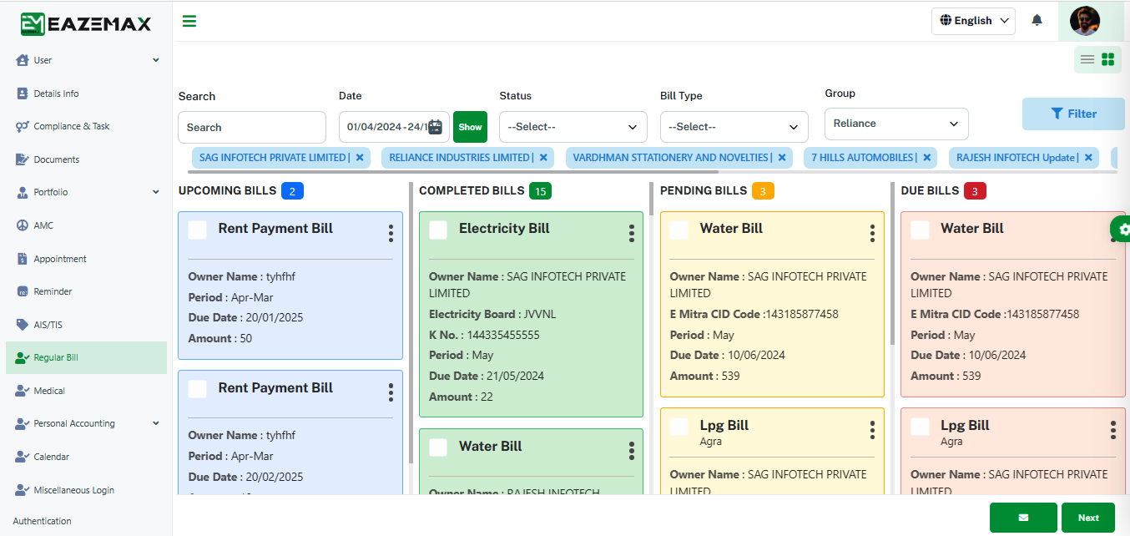The height and width of the screenshot is (536, 1130).
Task: Click the Due Bills red count badge
Action: point(976,191)
